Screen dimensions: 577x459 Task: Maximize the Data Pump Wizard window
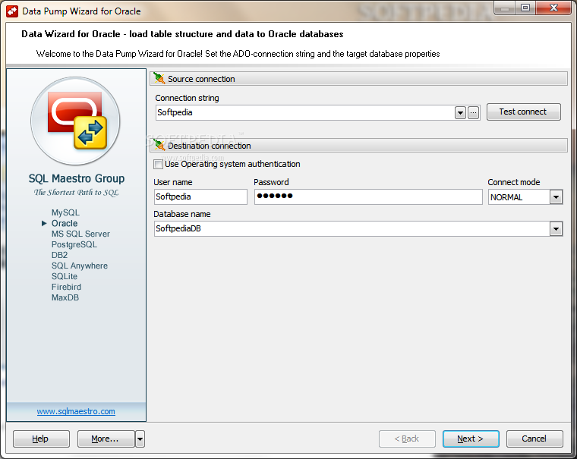point(525,8)
